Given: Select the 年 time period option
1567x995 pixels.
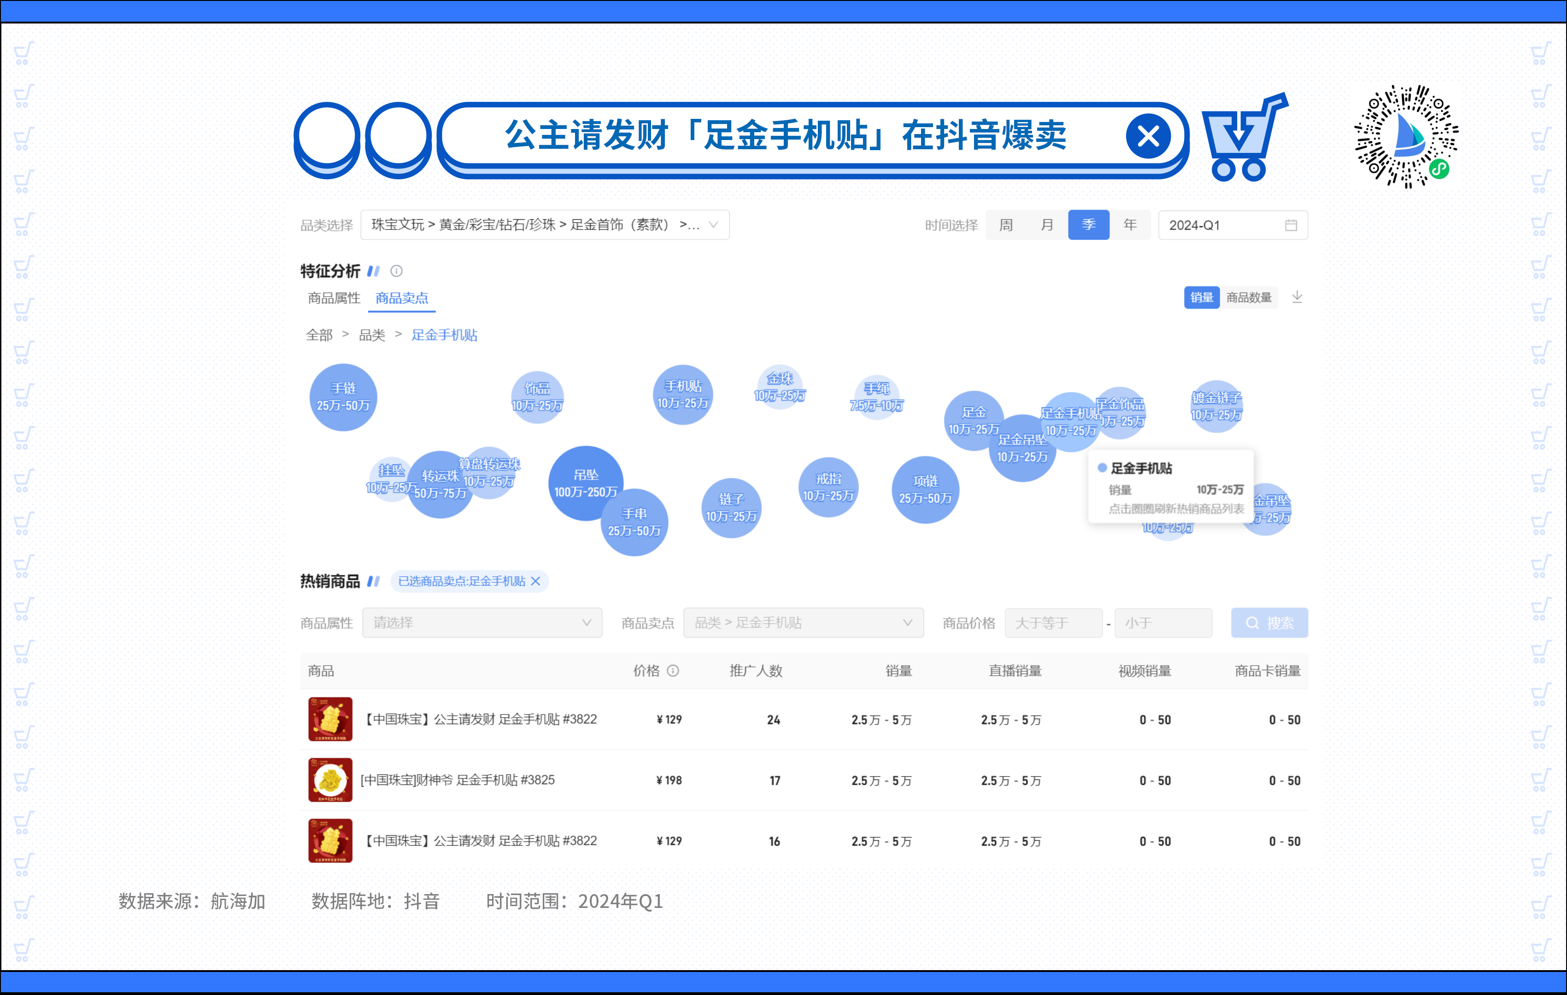Looking at the screenshot, I should pos(1130,225).
